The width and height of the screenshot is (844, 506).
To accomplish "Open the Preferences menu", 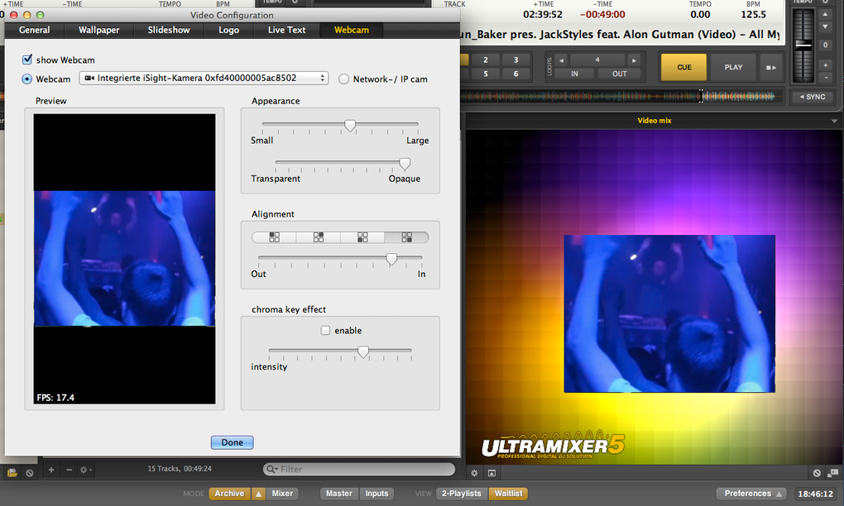I will click(750, 493).
